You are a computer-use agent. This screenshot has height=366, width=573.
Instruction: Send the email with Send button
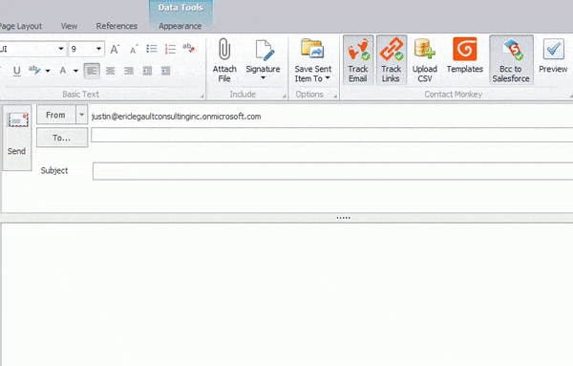tap(17, 137)
